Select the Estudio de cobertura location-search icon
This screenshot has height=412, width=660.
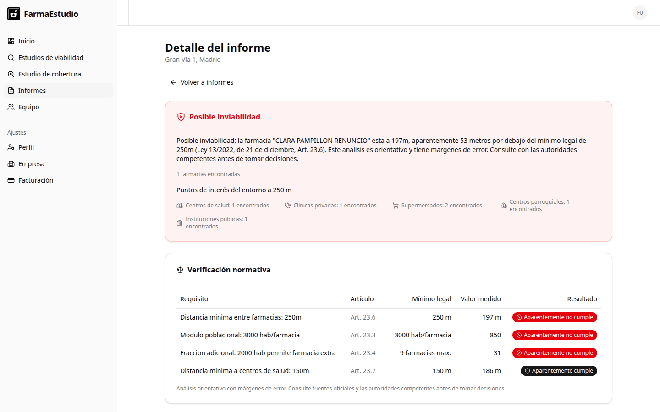point(10,74)
